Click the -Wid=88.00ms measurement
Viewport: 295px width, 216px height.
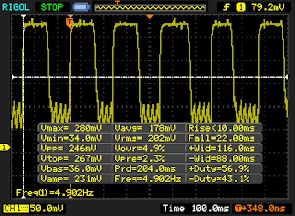tap(222, 159)
